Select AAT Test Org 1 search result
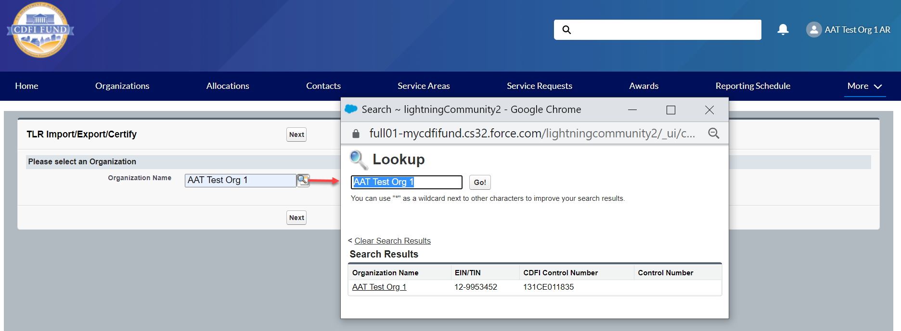The image size is (901, 331). pyautogui.click(x=379, y=287)
